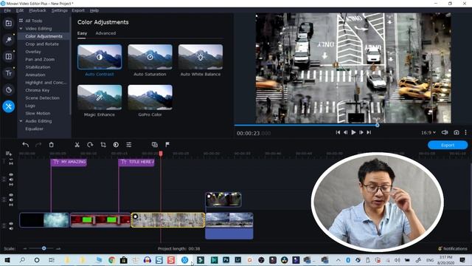The width and height of the screenshot is (472, 266).
Task: Select the More Tools sidebar icon
Action: [8, 106]
